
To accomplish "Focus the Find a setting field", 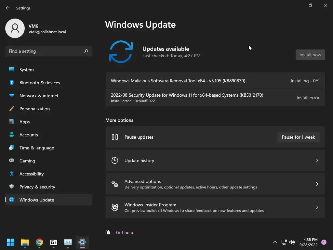I will pyautogui.click(x=49, y=51).
